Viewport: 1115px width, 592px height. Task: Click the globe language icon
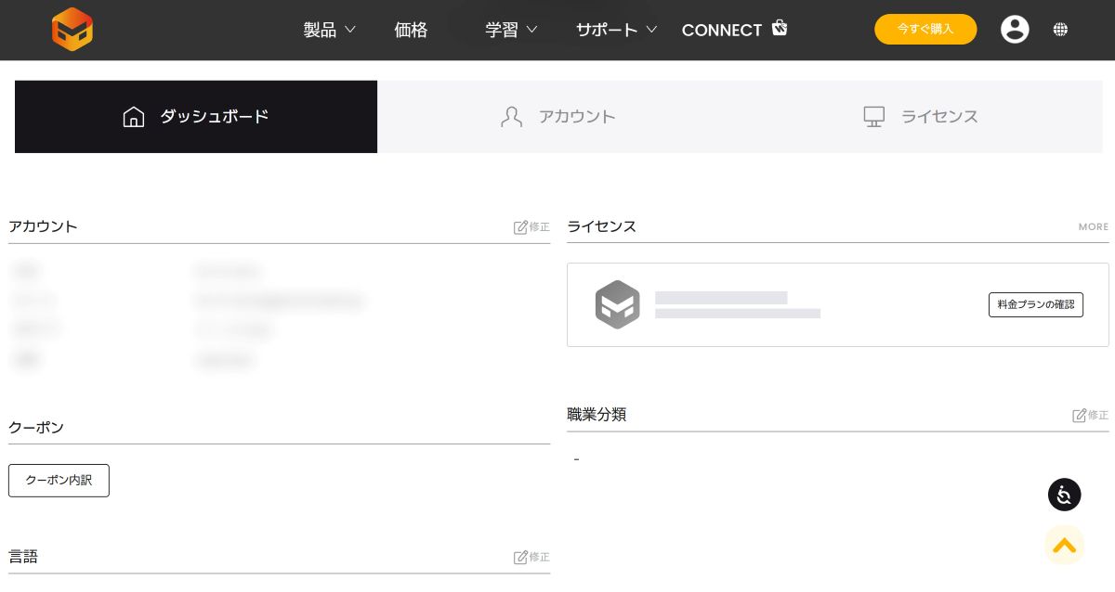point(1060,30)
